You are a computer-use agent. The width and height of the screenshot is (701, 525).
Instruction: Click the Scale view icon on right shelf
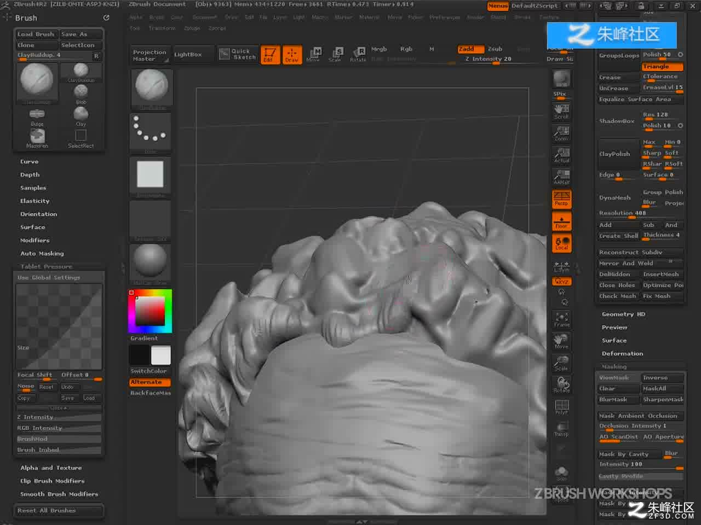click(561, 363)
